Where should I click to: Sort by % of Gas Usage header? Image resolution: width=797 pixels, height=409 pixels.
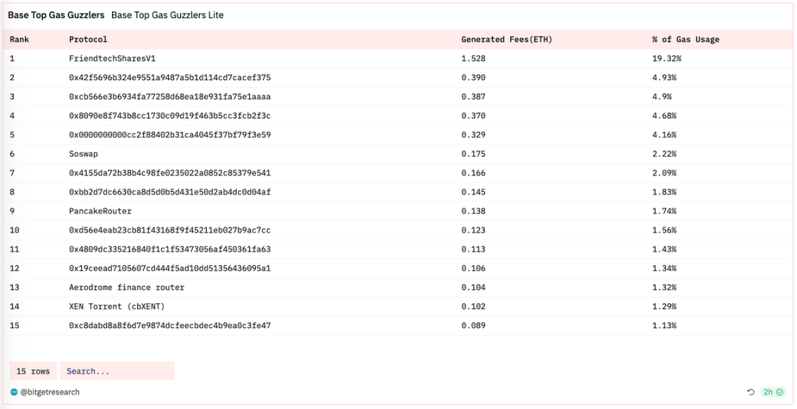pos(685,39)
